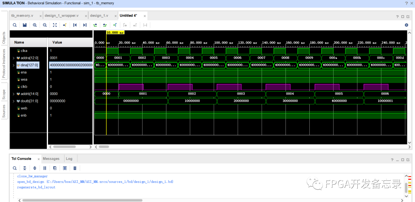Click the Save Waveform Configuration icon
The image size is (415, 202).
[x=25, y=25]
